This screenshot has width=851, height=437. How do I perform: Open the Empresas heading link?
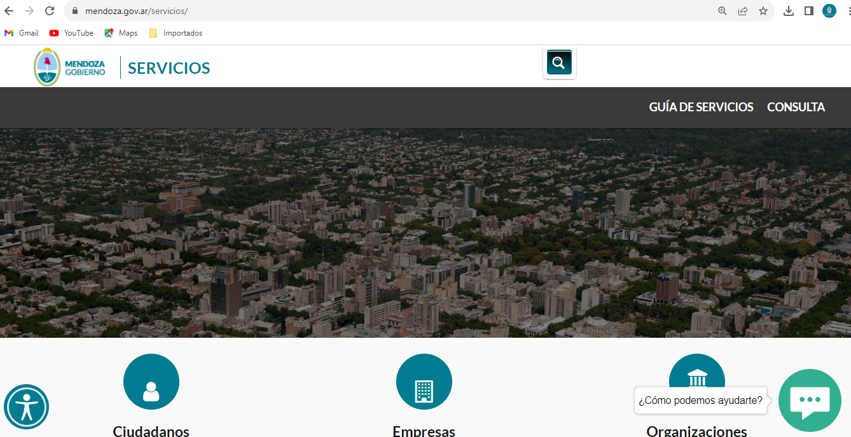[424, 431]
